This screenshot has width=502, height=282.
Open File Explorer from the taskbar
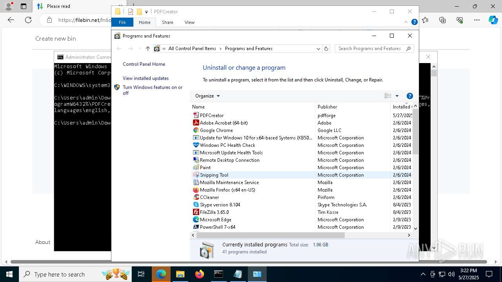pos(180,274)
